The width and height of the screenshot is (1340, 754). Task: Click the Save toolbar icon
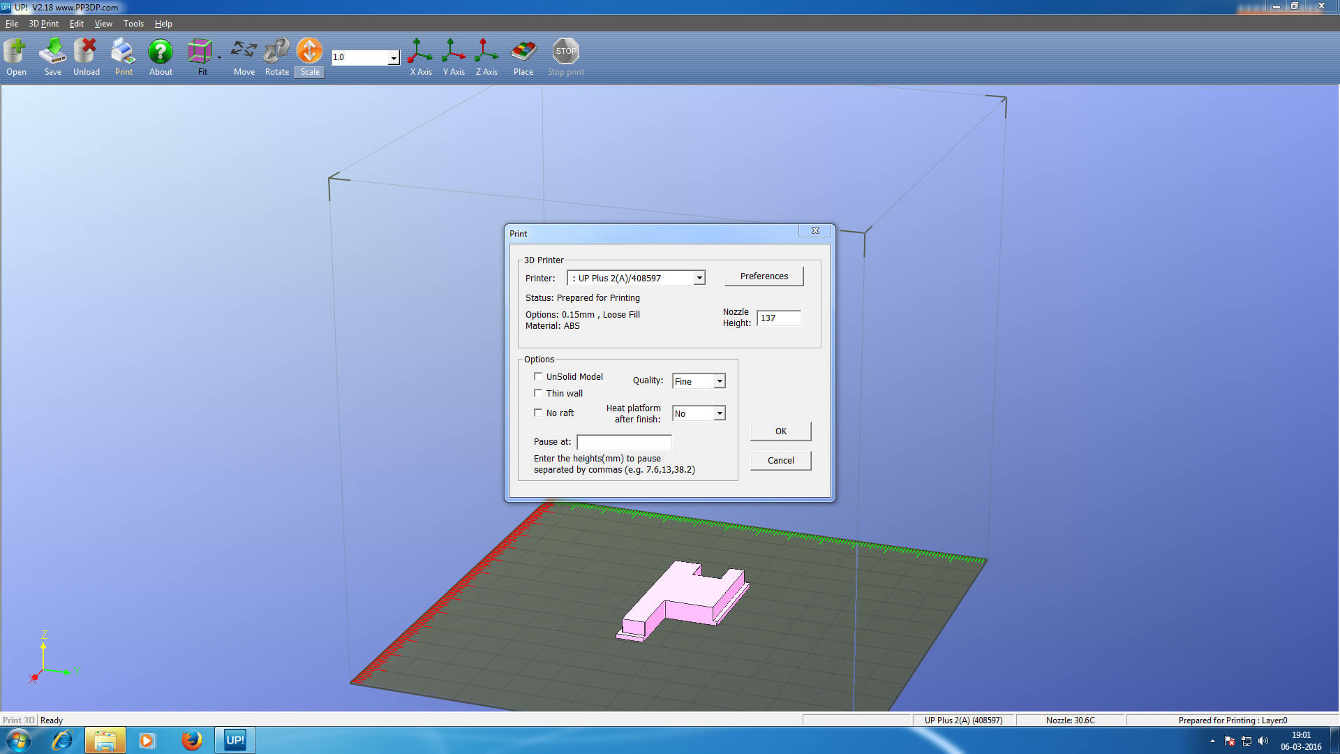click(x=52, y=57)
